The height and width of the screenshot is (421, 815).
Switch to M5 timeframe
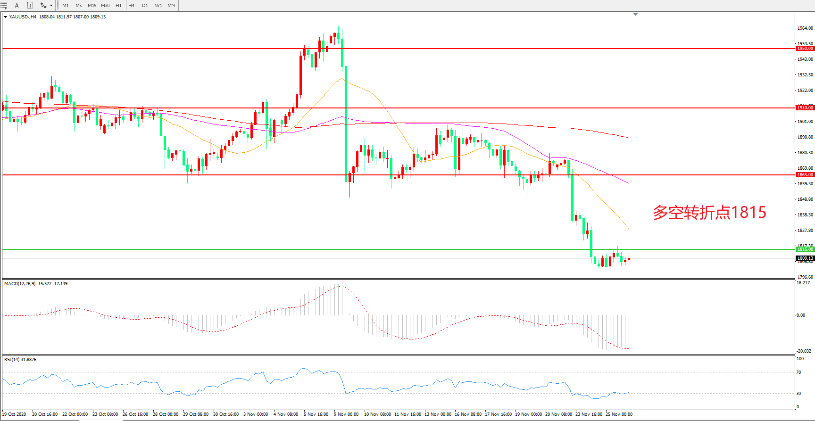[x=78, y=6]
